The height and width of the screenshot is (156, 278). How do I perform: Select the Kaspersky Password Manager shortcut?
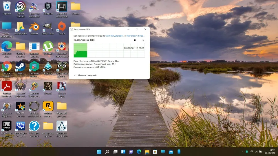click(34, 49)
